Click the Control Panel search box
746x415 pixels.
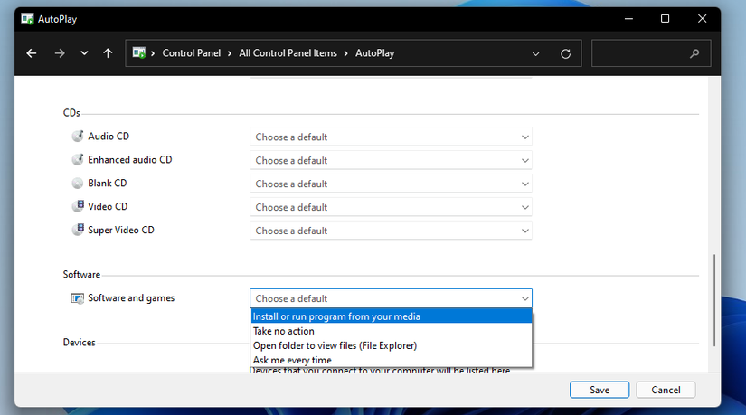pyautogui.click(x=642, y=53)
